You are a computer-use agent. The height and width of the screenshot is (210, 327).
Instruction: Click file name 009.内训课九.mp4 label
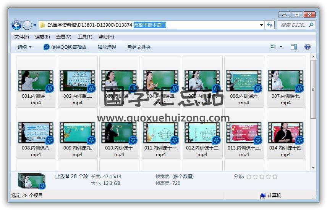pos(78,151)
